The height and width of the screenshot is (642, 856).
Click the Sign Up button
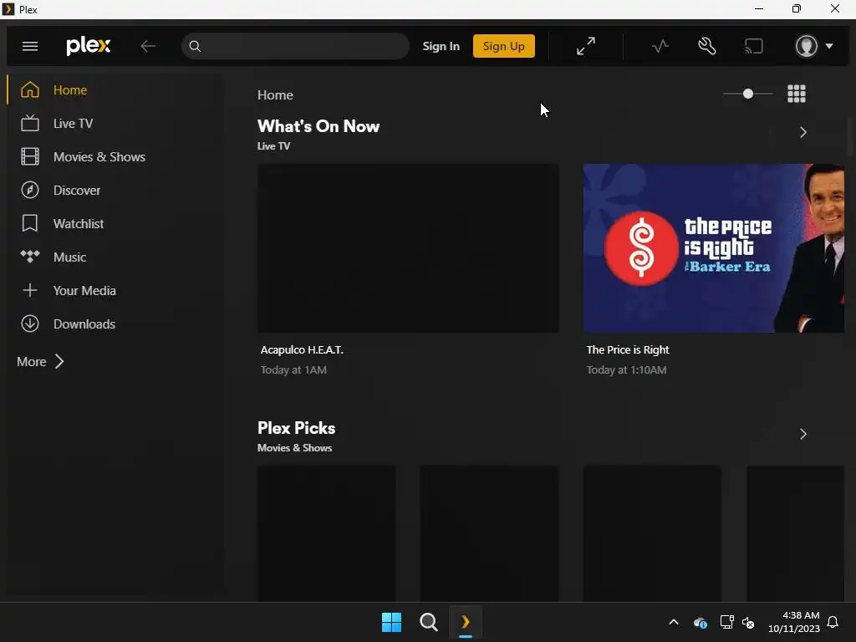[504, 47]
